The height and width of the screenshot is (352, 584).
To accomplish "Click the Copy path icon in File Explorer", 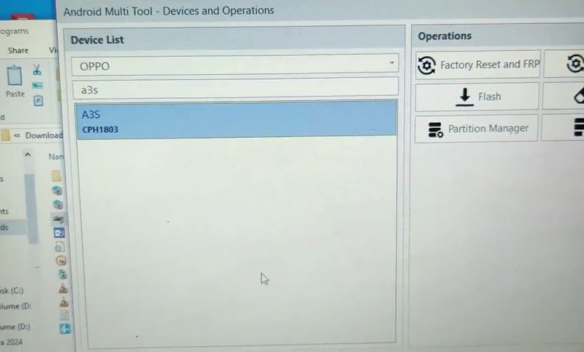I will tap(37, 85).
